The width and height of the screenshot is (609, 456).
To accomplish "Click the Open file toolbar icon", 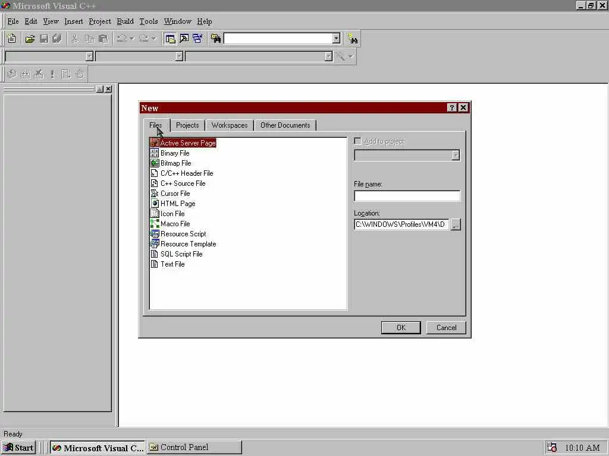I will 30,39.
